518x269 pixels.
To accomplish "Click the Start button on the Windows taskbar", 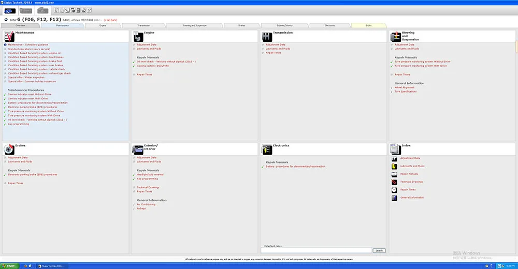I will coord(9,266).
